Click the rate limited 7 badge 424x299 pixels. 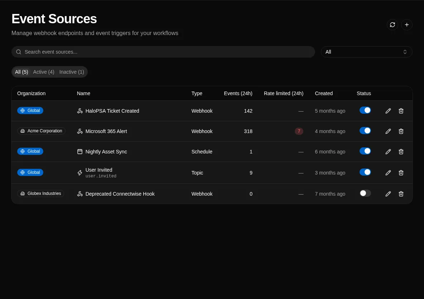pyautogui.click(x=299, y=131)
